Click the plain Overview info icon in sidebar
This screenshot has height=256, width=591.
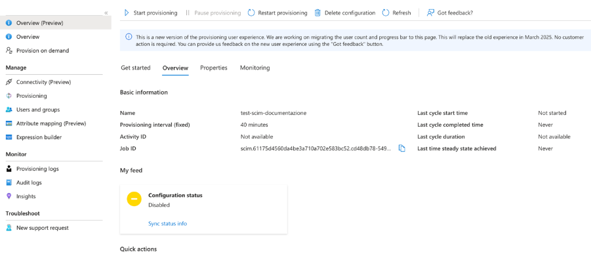tap(9, 37)
